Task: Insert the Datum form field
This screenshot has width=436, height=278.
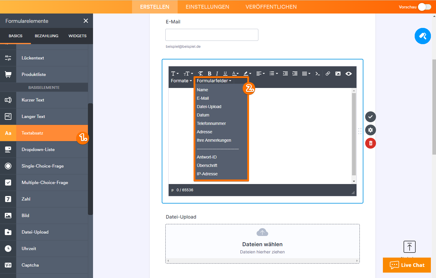Action: coord(221,115)
